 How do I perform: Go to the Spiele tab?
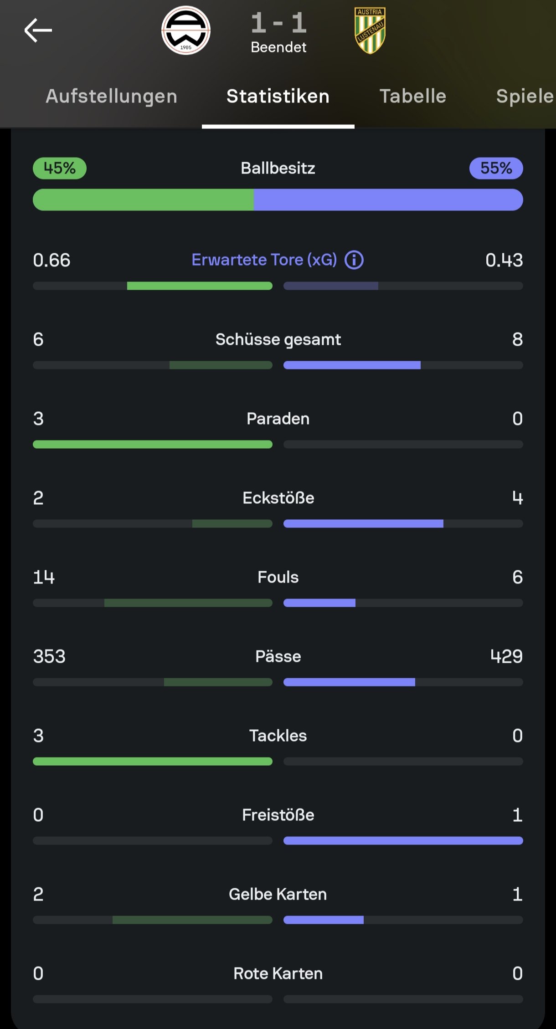click(525, 96)
